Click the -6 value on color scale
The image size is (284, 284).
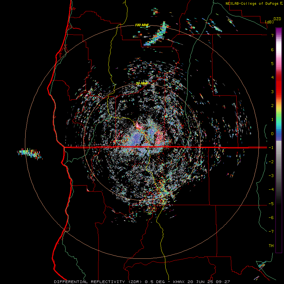[271, 218]
